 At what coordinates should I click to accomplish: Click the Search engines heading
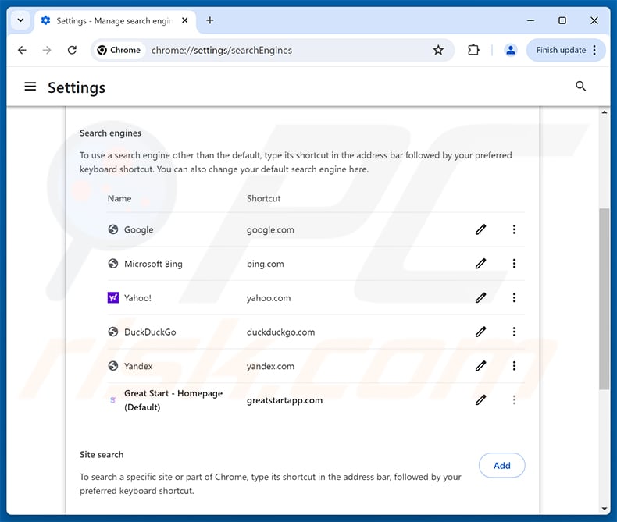[110, 133]
